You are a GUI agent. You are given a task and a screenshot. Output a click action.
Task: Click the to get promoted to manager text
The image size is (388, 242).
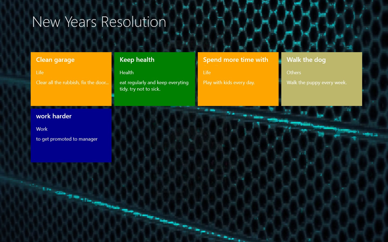(67, 139)
